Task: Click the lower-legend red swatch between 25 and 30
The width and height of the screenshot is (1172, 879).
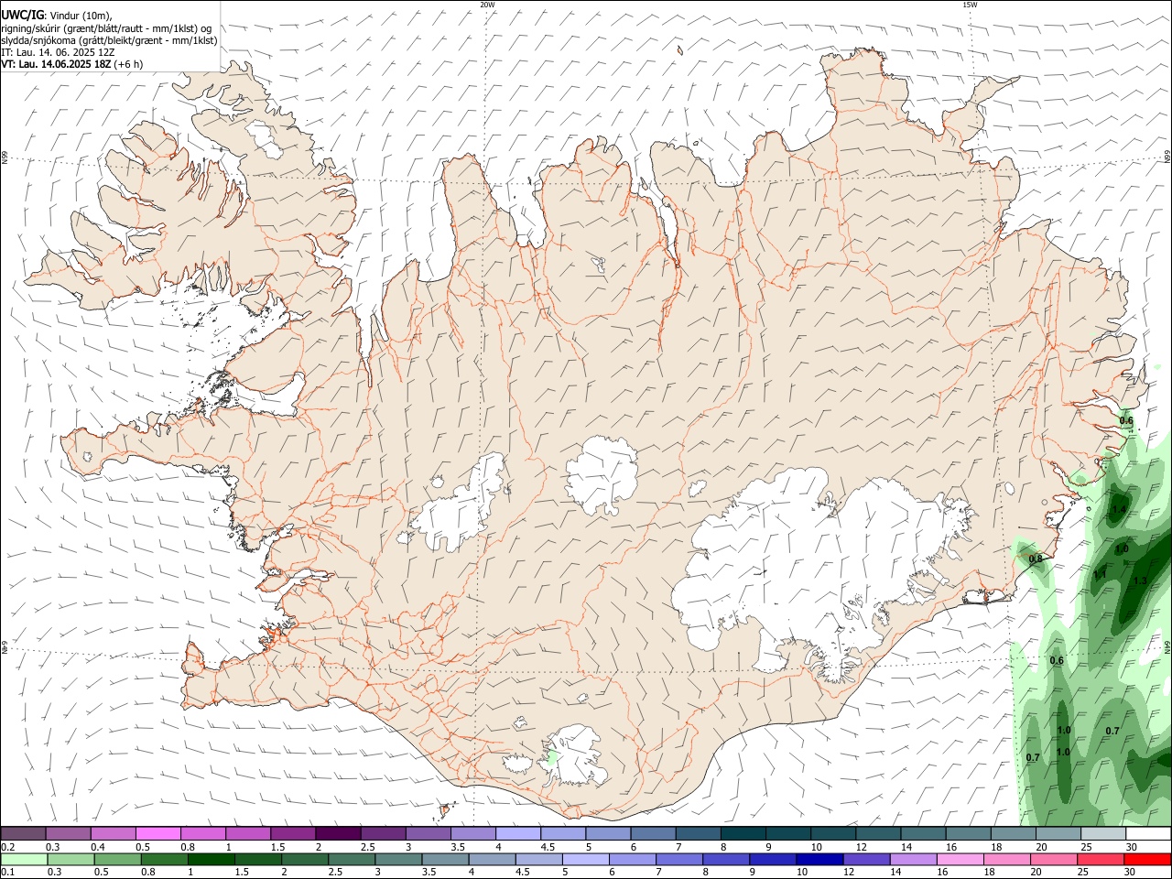Action: click(x=1099, y=860)
